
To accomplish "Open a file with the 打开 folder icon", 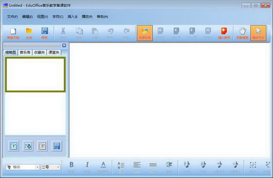I will pyautogui.click(x=29, y=33).
